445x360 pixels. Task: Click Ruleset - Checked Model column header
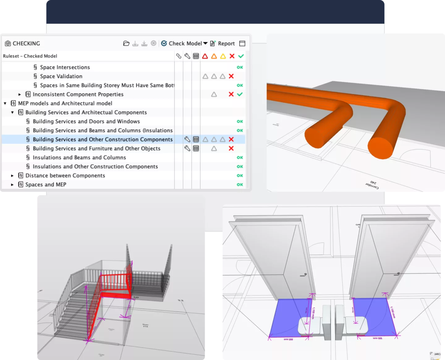(x=30, y=56)
